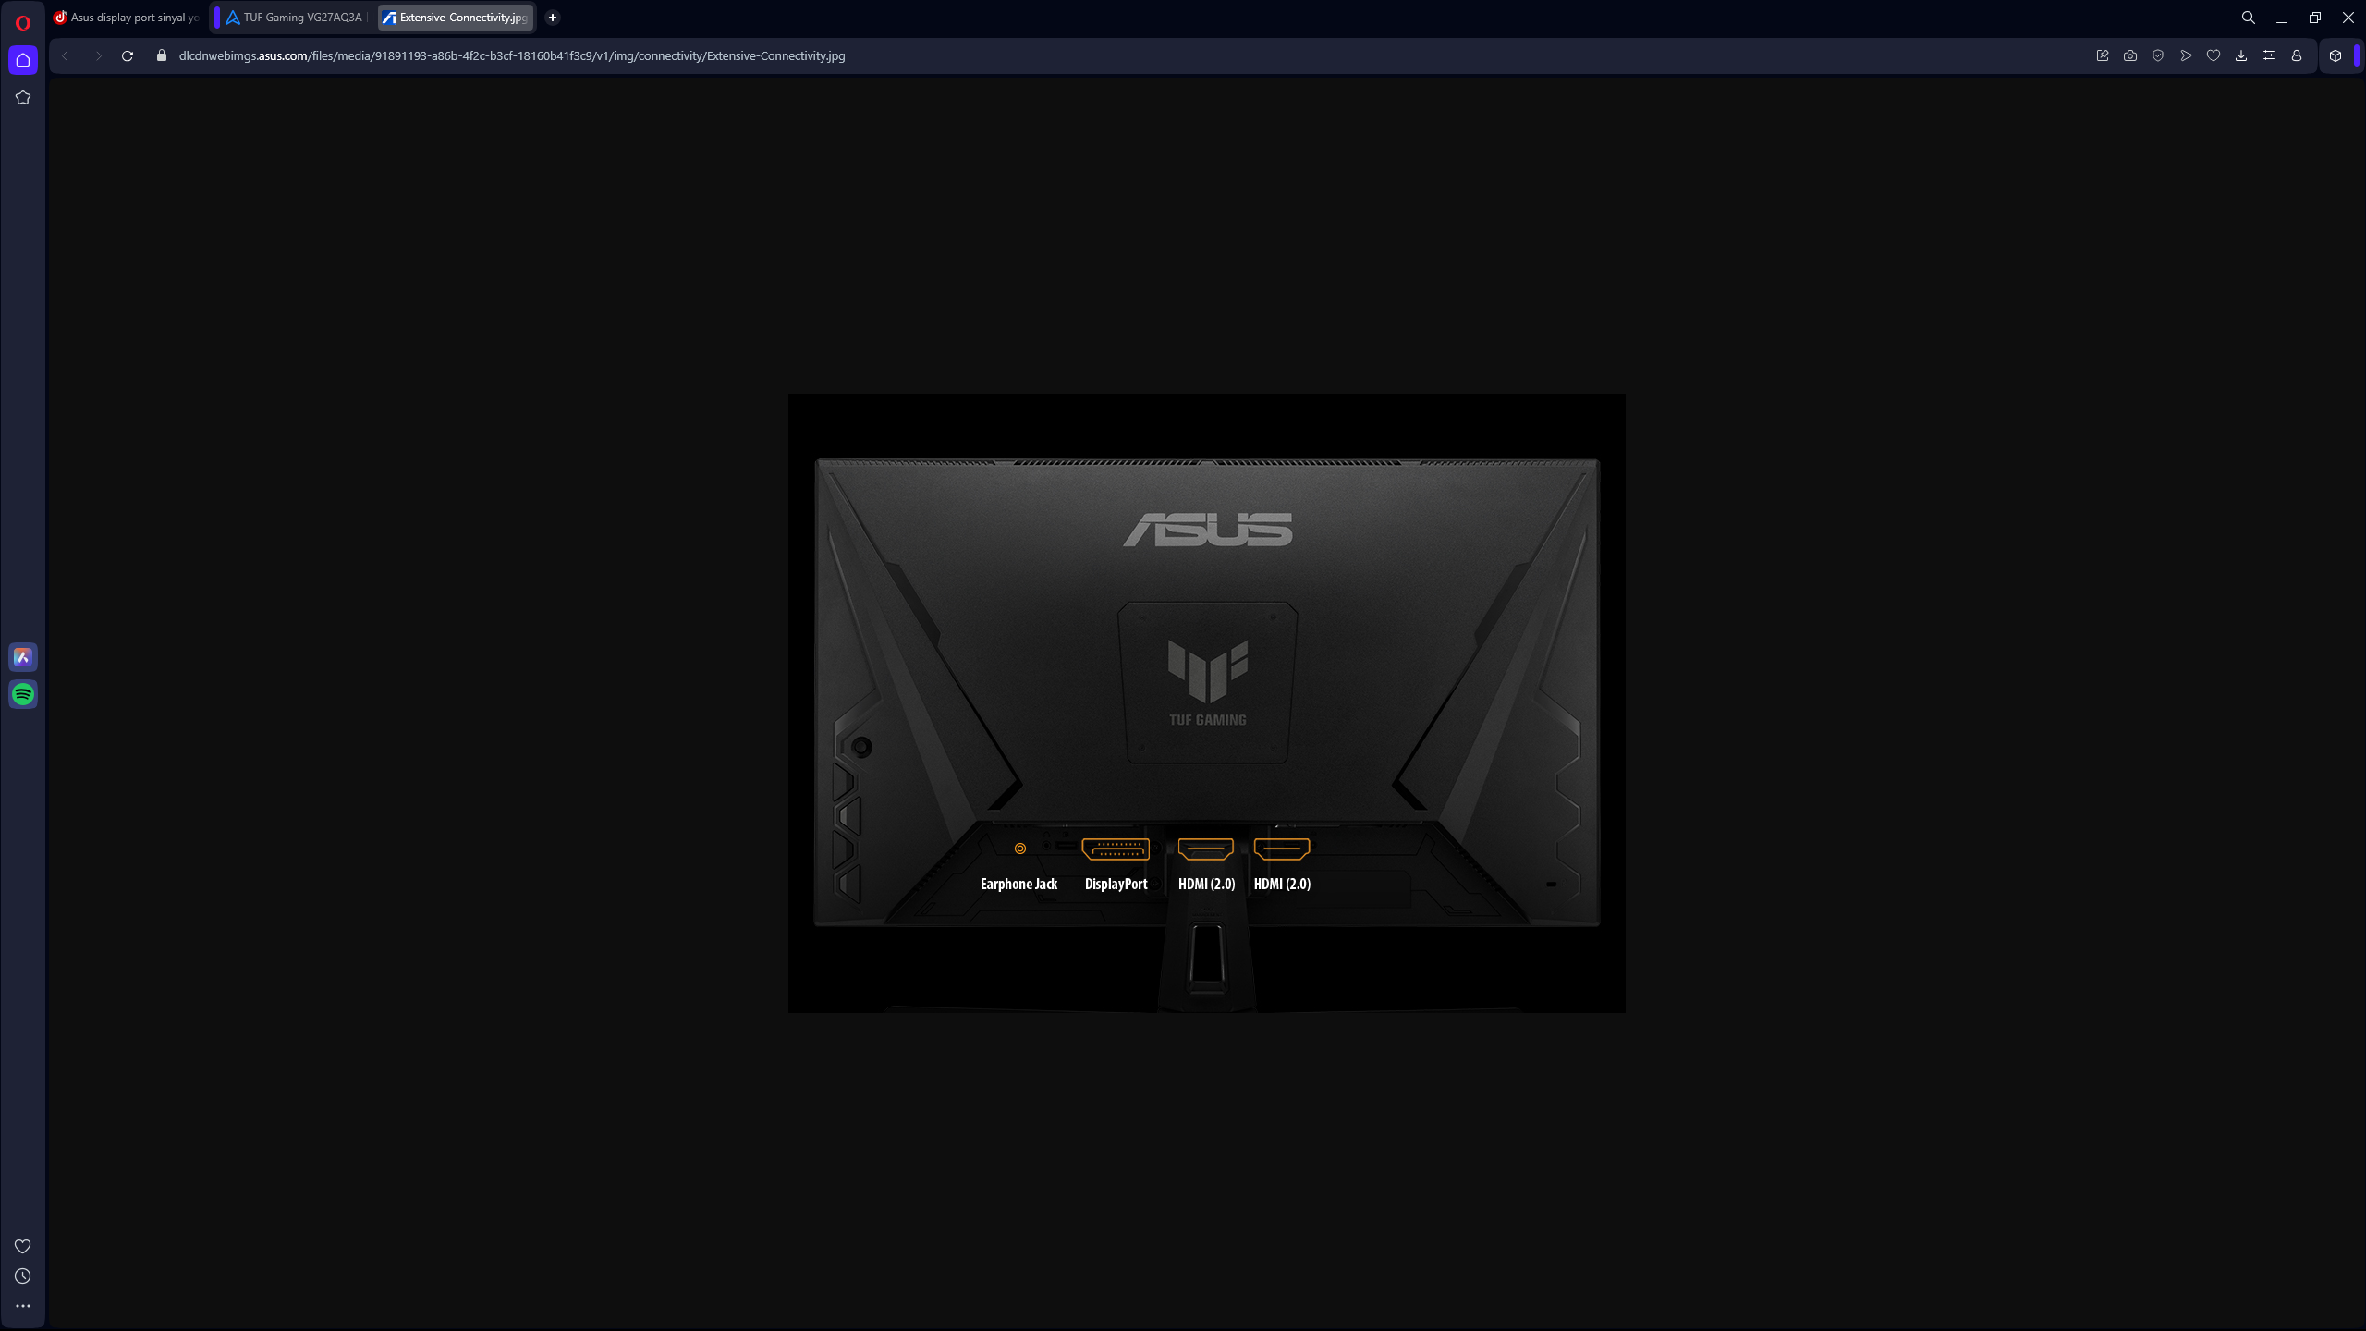This screenshot has width=2366, height=1331.
Task: Click the Pinboard pin icon in address bar
Action: [2103, 55]
